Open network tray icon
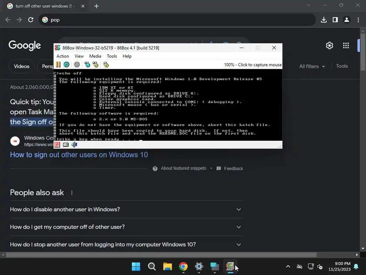This screenshot has height=275, width=366. [311, 266]
